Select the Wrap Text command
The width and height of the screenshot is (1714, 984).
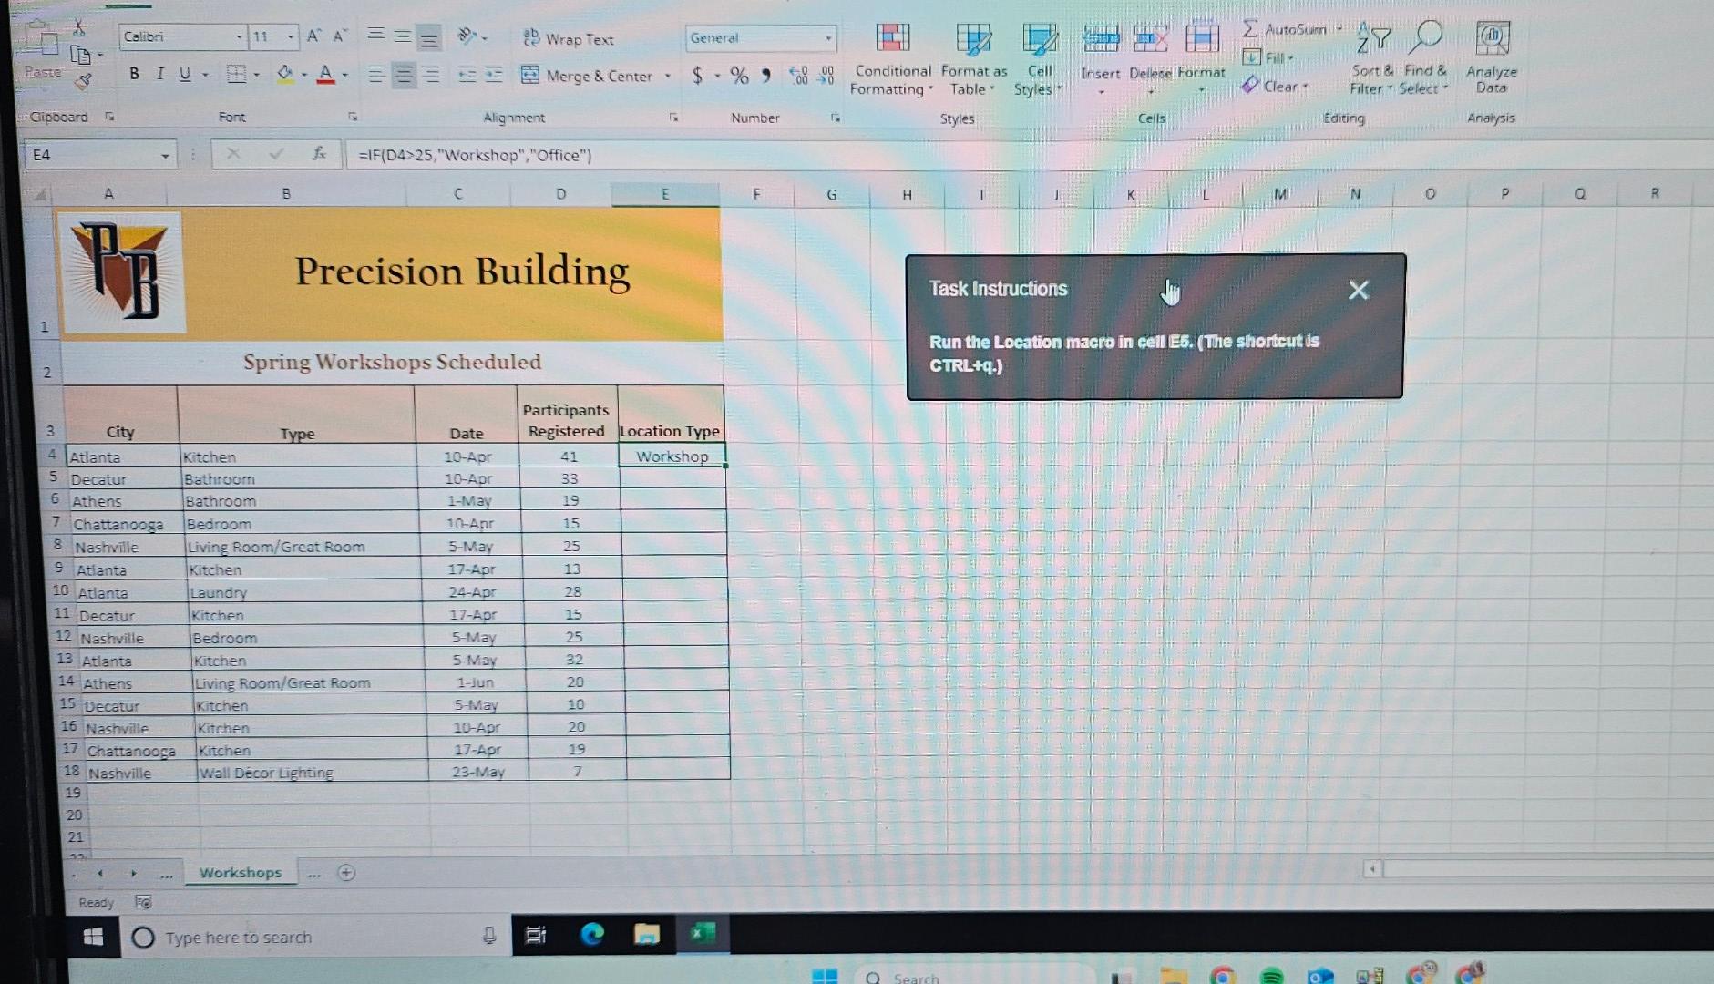(x=568, y=38)
